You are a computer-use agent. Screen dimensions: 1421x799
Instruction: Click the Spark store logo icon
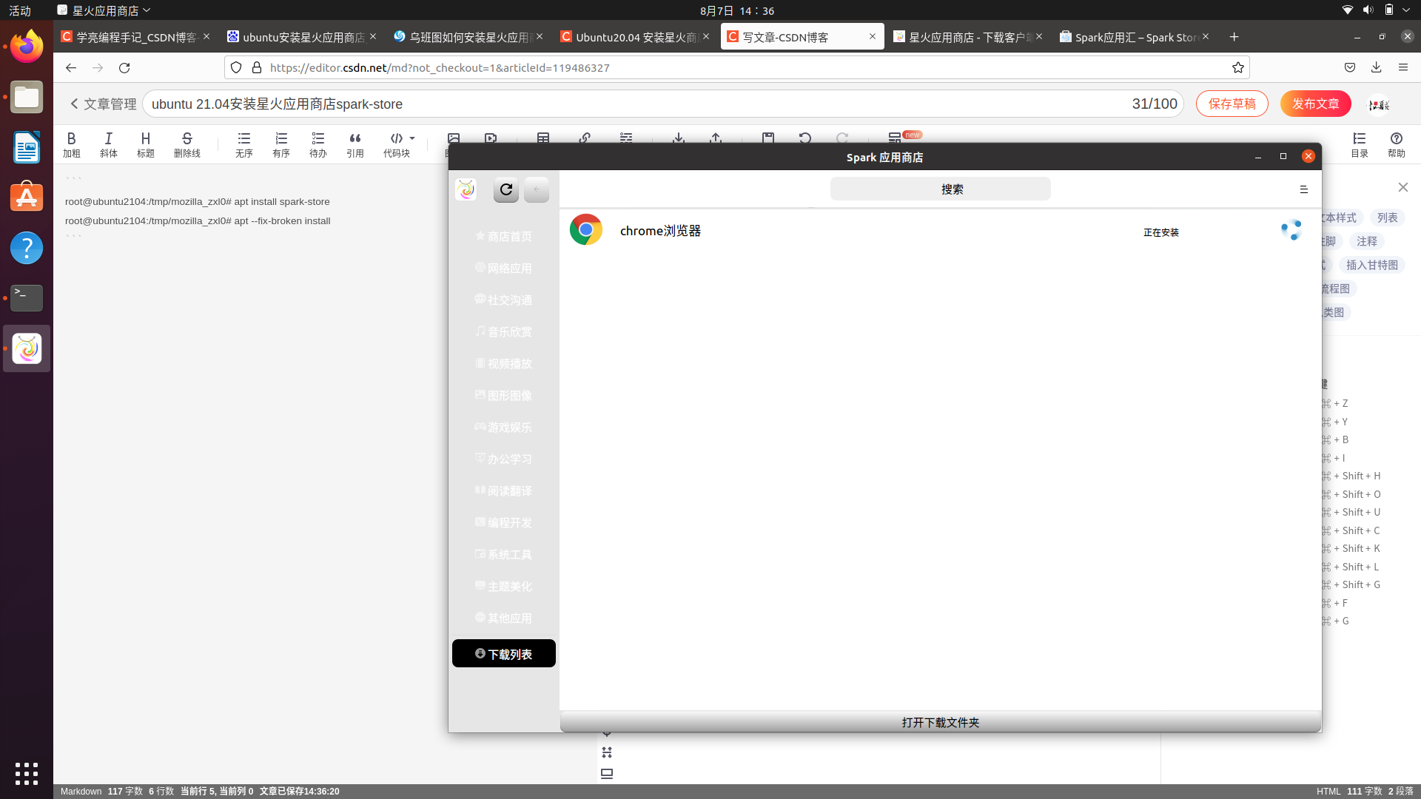click(x=466, y=189)
